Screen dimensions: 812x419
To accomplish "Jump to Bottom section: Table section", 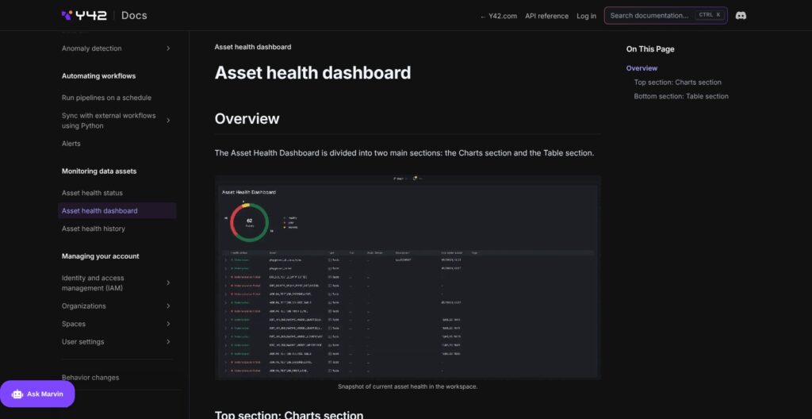I will point(681,96).
